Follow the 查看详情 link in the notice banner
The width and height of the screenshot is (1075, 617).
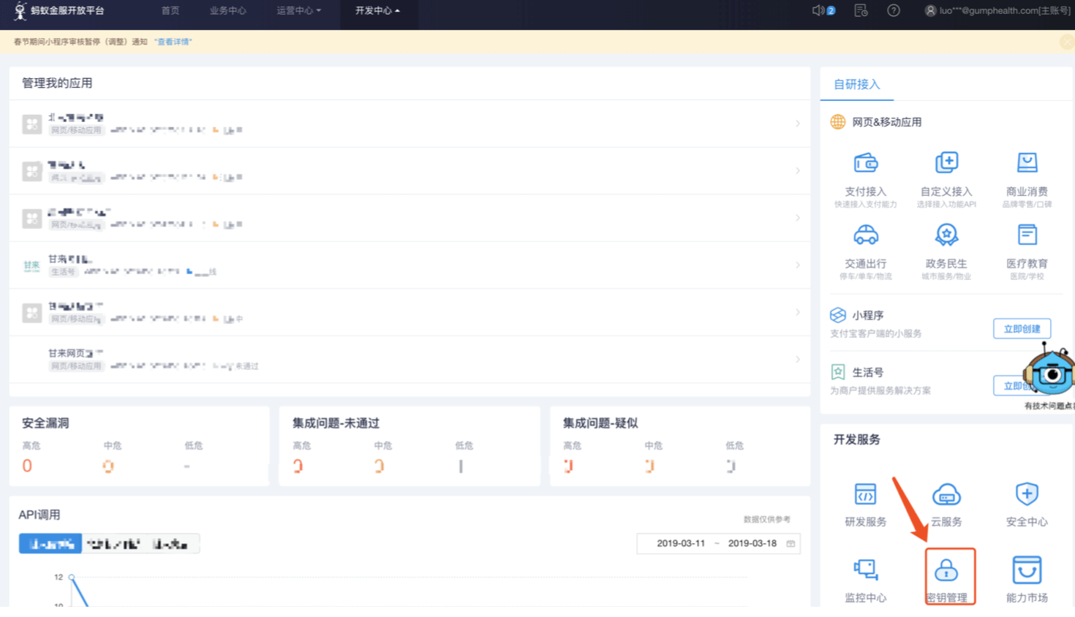(x=173, y=42)
